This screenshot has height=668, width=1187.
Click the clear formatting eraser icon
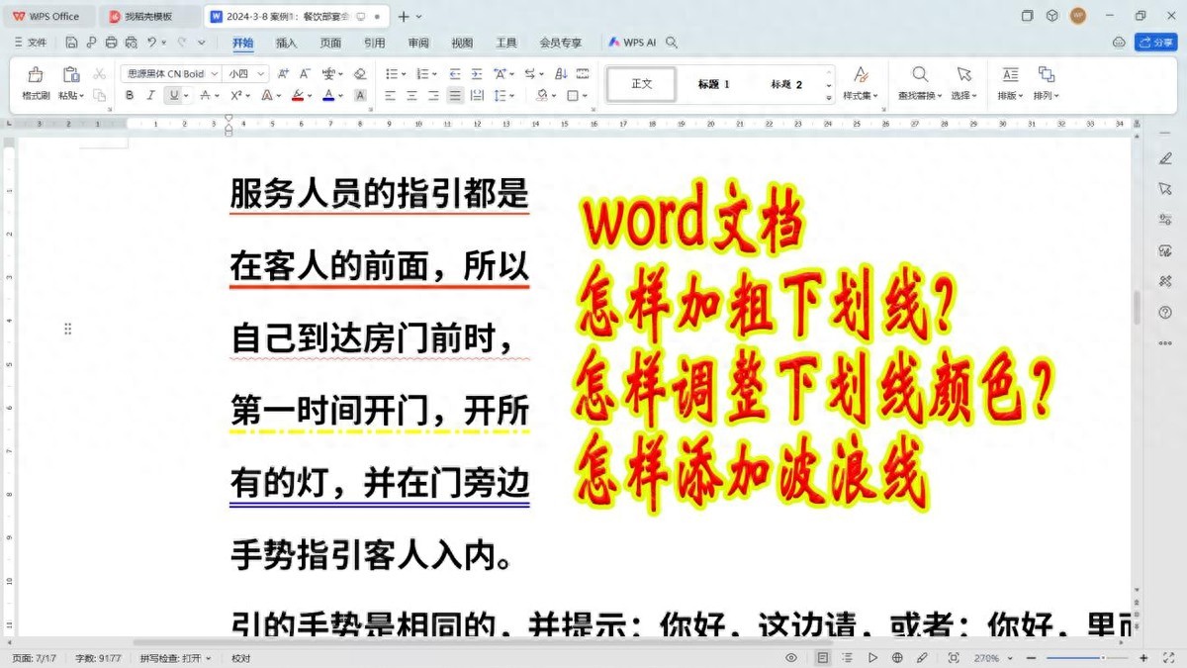click(x=360, y=73)
